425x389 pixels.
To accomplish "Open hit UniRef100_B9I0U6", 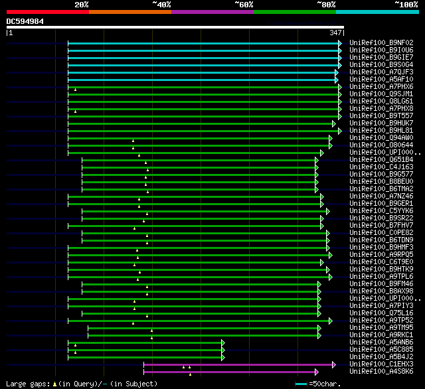I will tap(381, 50).
